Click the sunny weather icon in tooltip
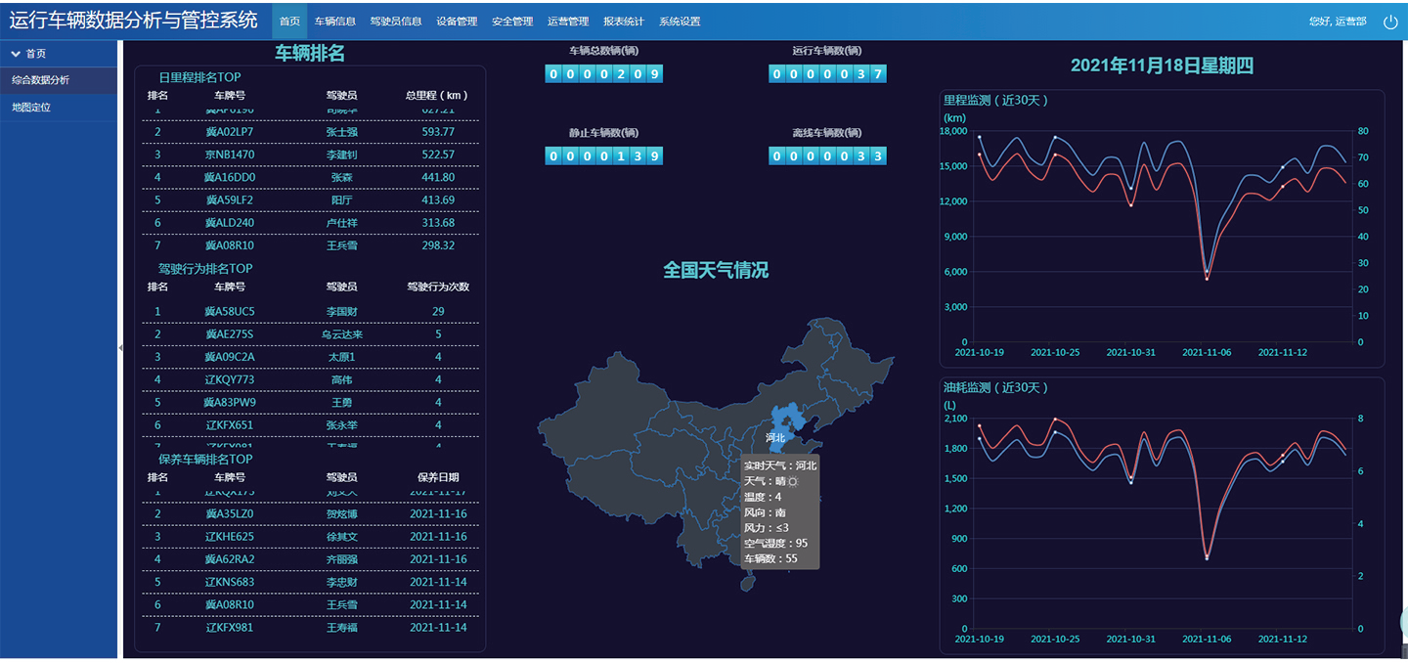The height and width of the screenshot is (663, 1408). click(x=793, y=481)
